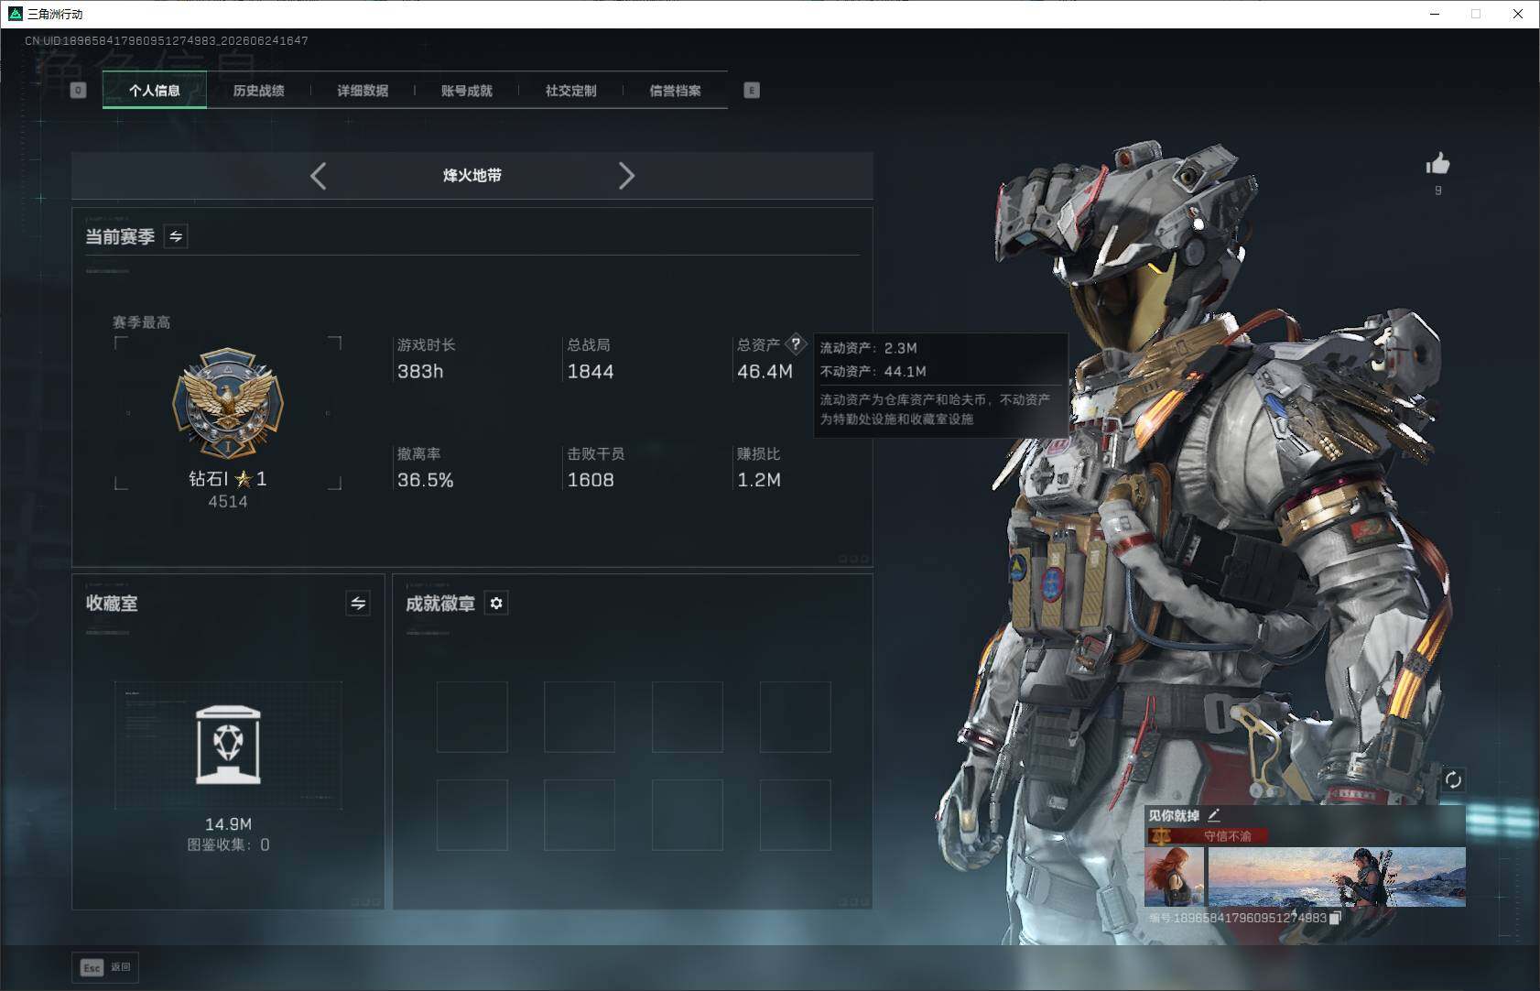Close the 三角洲行动 window

click(x=1518, y=14)
